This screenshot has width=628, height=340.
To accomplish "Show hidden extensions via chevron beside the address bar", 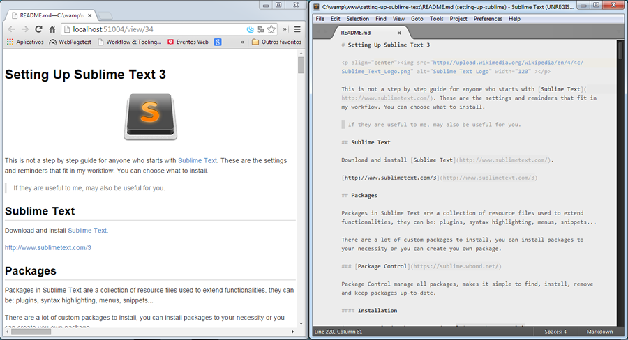I will coord(285,29).
